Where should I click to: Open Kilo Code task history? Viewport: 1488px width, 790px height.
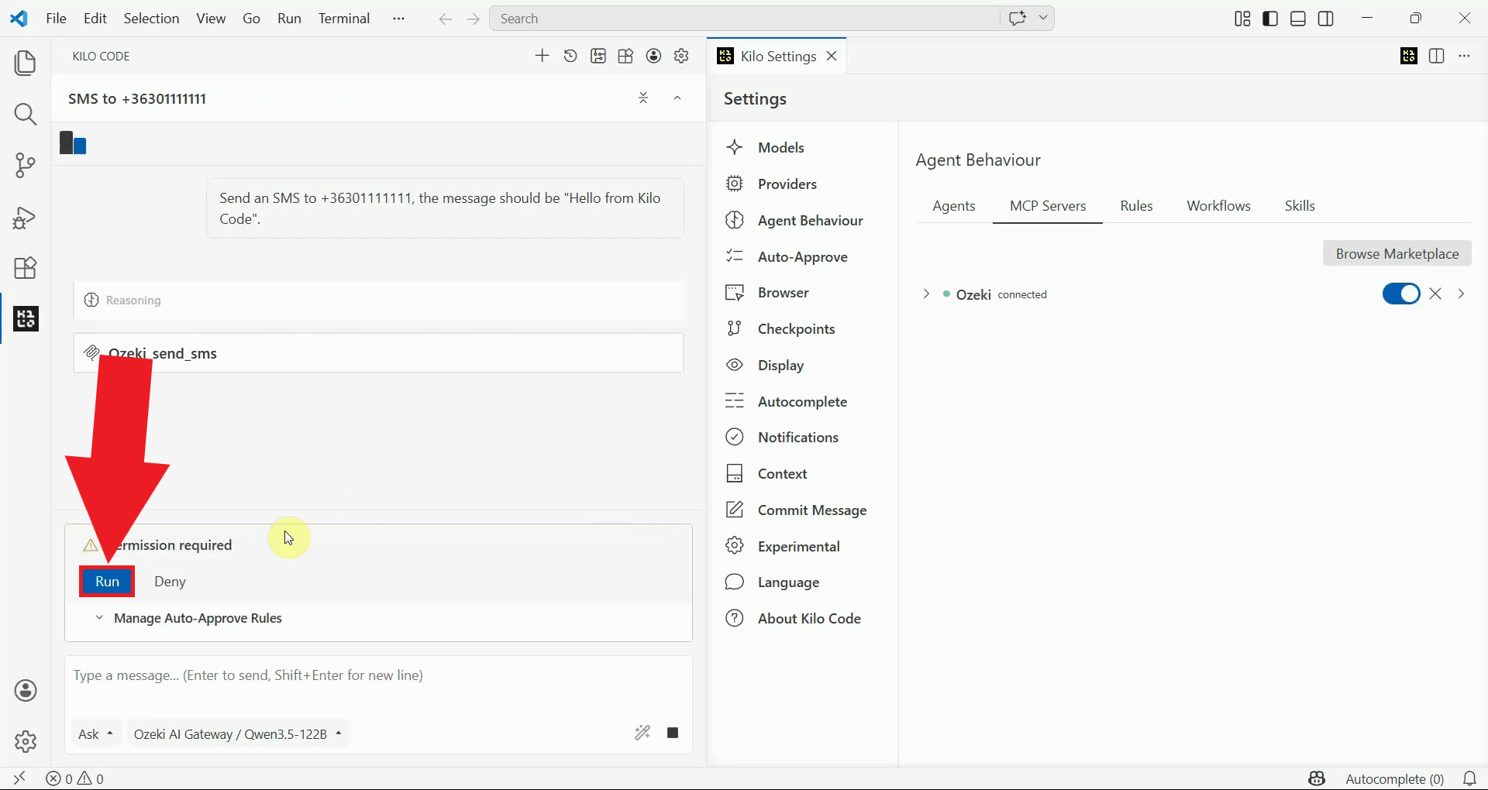pyautogui.click(x=570, y=56)
